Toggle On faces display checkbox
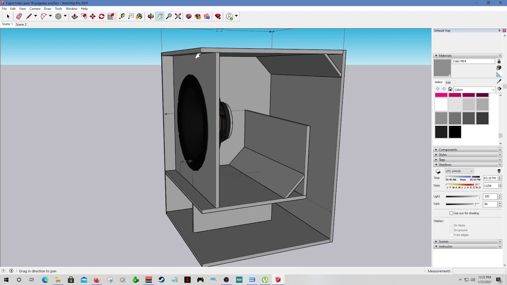This screenshot has height=285, width=507. coord(451,225)
